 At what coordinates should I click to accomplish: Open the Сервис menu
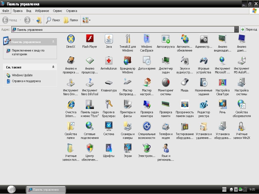[57, 11]
